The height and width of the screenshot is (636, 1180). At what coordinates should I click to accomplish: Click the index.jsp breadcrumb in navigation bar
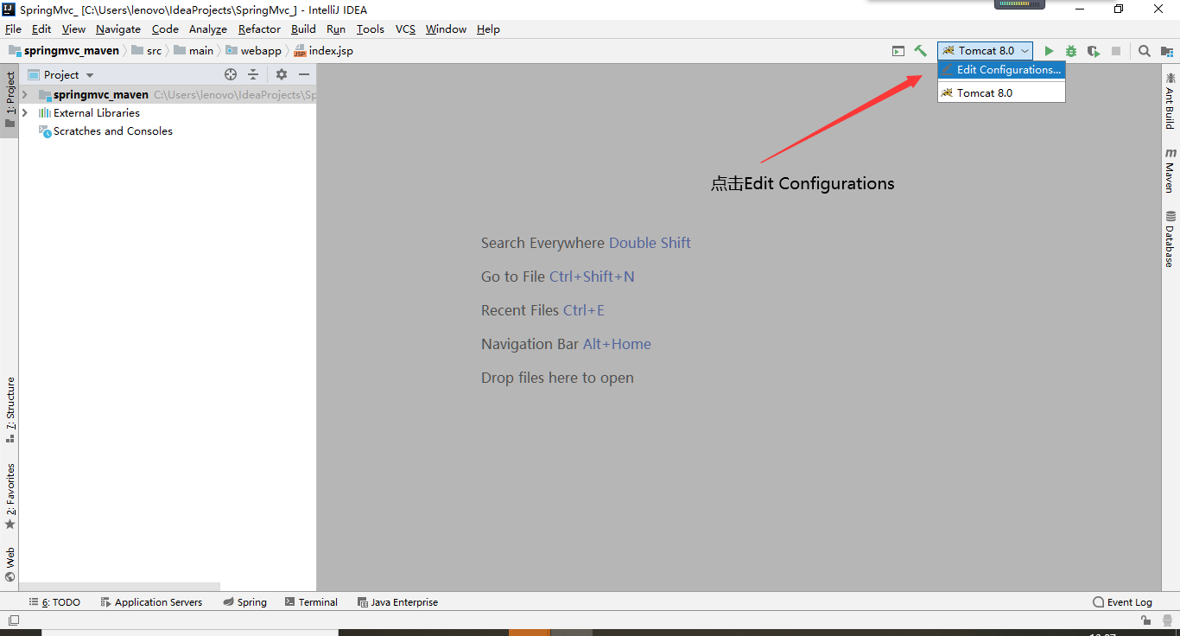pyautogui.click(x=324, y=51)
